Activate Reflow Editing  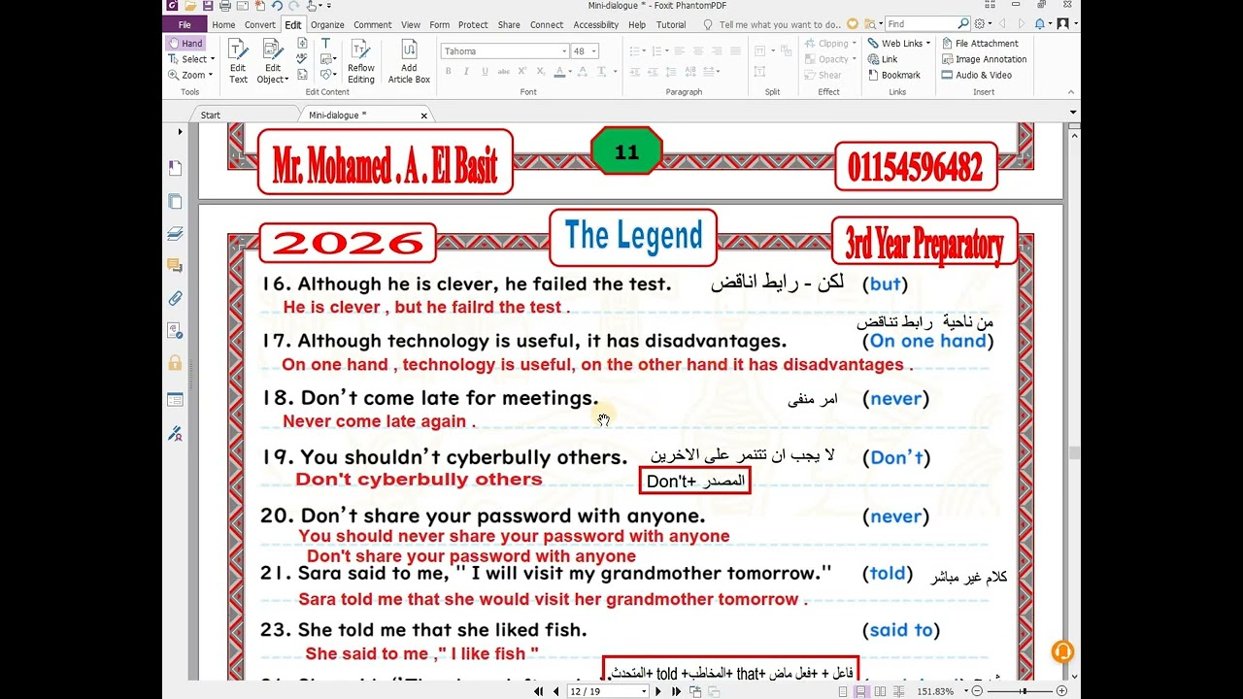click(361, 60)
